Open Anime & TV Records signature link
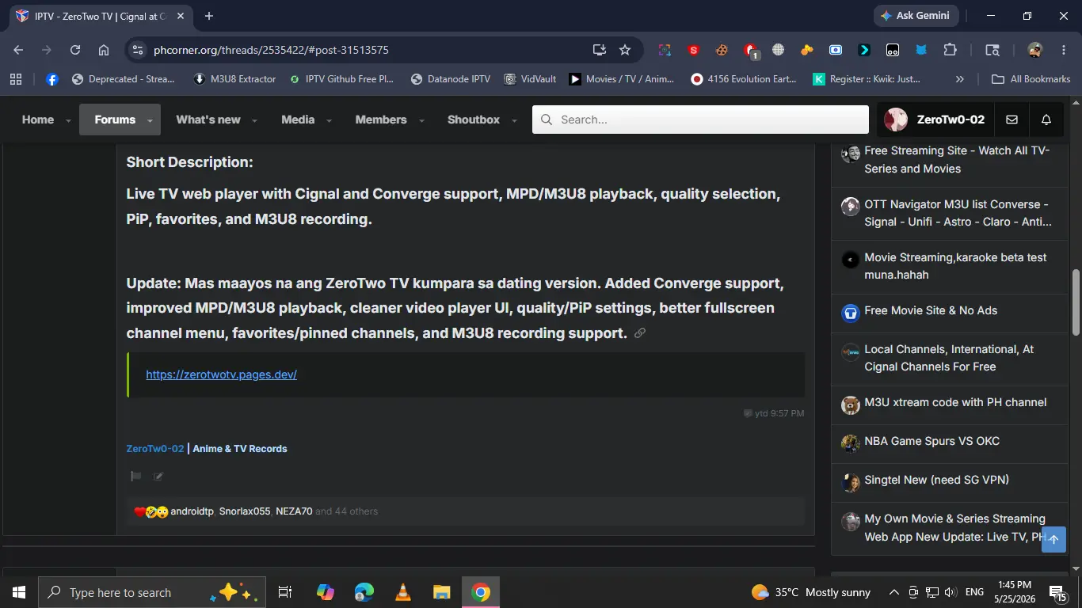 click(240, 448)
